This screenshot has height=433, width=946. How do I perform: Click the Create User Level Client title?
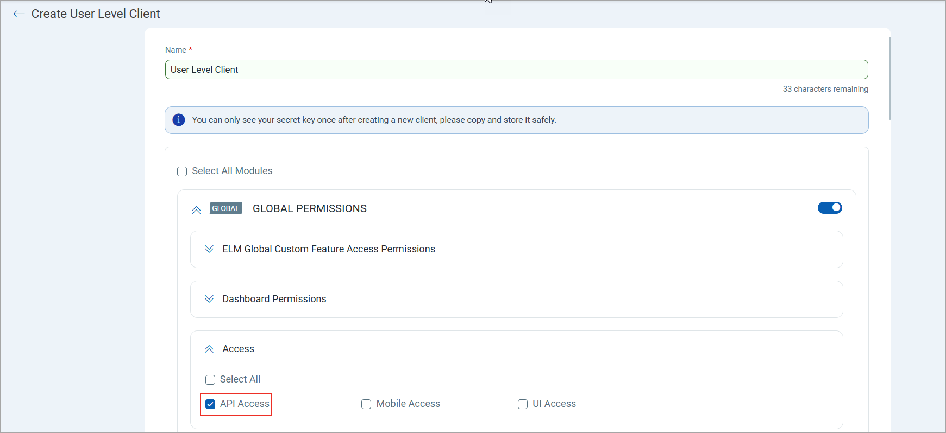click(x=96, y=14)
